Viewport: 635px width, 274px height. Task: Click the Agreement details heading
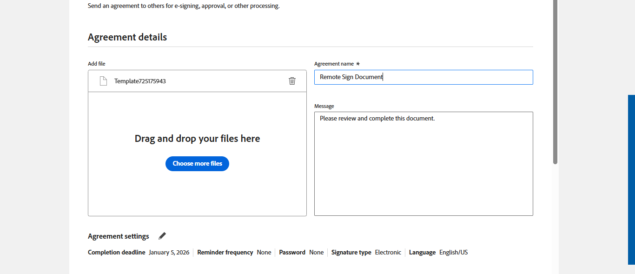click(127, 37)
